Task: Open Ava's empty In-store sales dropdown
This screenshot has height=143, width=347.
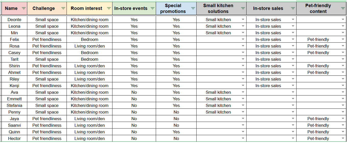Action: click(293, 92)
